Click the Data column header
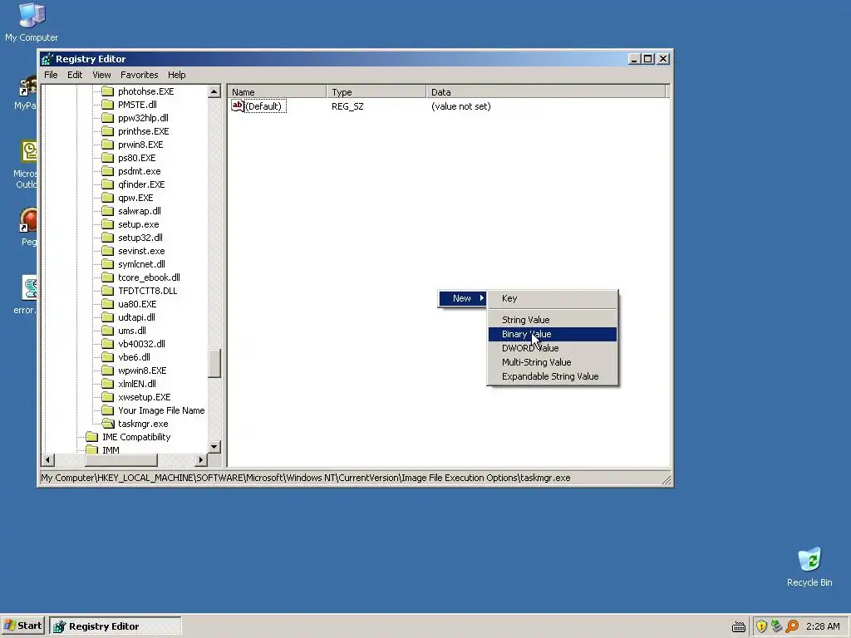This screenshot has width=851, height=638. [545, 91]
